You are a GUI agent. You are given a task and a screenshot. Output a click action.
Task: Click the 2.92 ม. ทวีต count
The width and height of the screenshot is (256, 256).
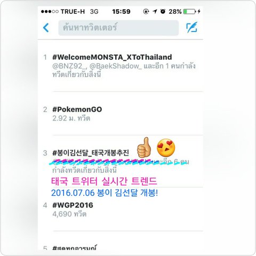pos(71,118)
